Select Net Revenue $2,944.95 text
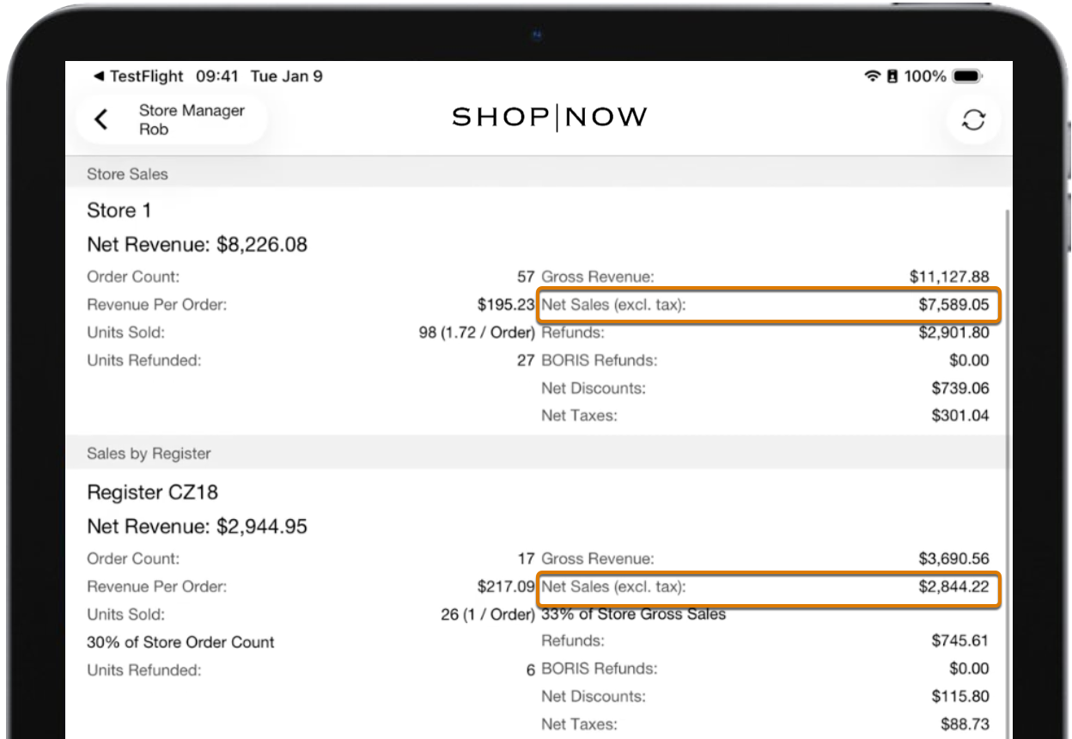This screenshot has width=1072, height=739. (198, 526)
